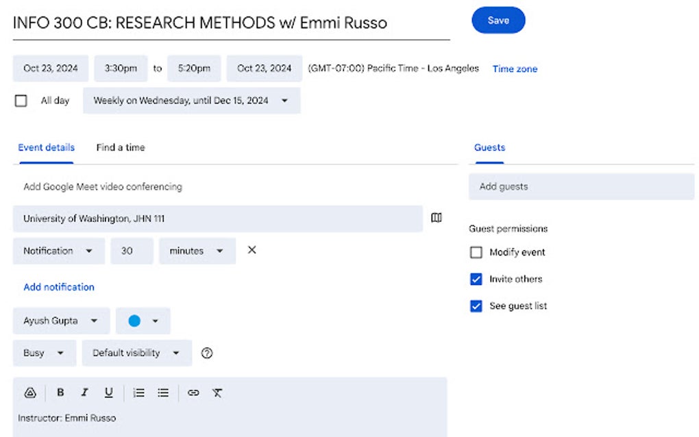Click the Google Drive attachment icon
The height and width of the screenshot is (437, 699).
coord(30,392)
